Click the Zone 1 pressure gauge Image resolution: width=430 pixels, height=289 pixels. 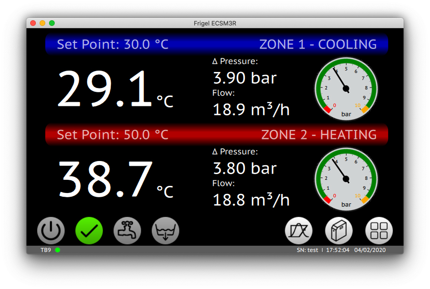pyautogui.click(x=346, y=88)
